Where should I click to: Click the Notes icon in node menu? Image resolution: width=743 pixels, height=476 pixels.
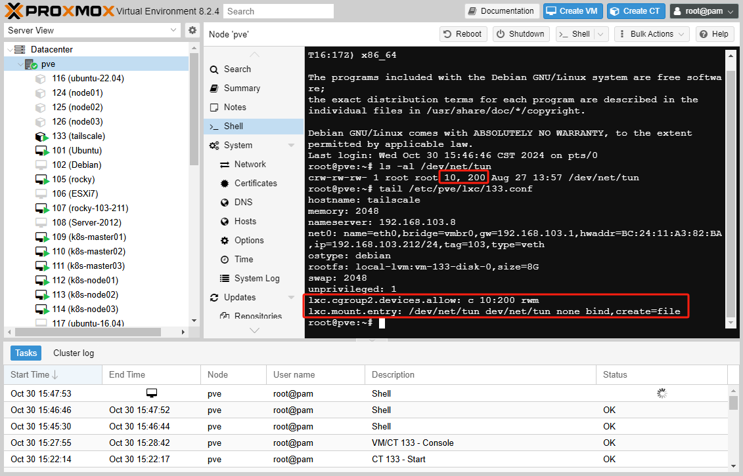pyautogui.click(x=214, y=108)
